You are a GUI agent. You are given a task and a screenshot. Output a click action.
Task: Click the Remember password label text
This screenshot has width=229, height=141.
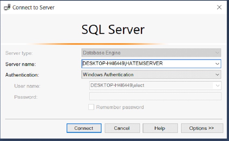point(120,107)
